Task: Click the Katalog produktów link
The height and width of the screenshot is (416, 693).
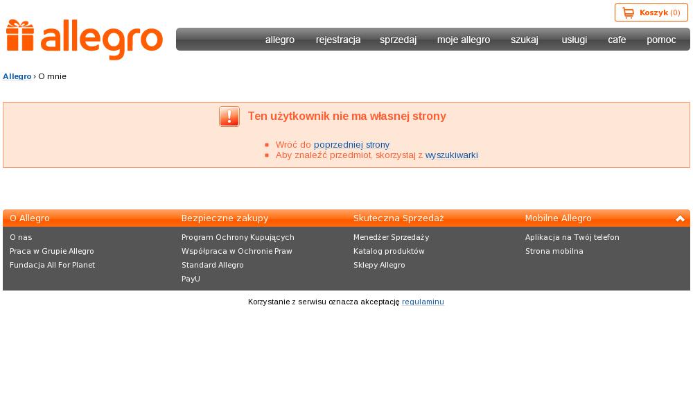Action: pyautogui.click(x=389, y=251)
